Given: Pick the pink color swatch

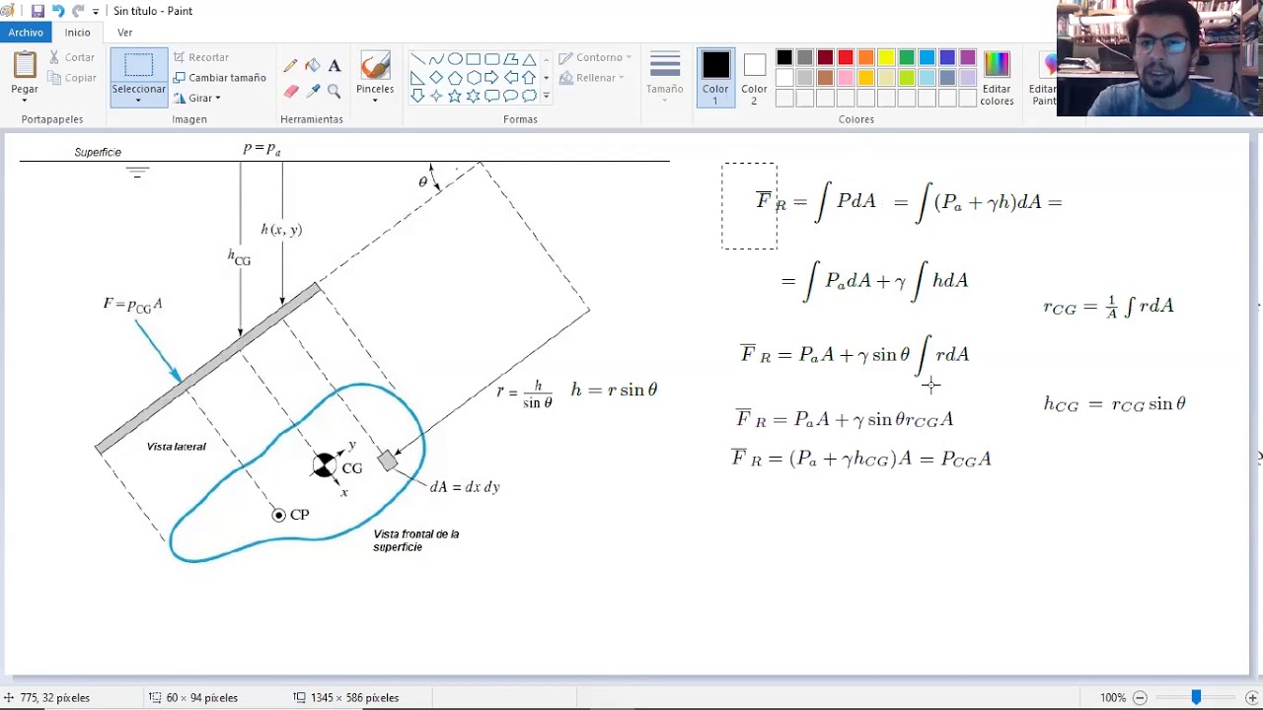Looking at the screenshot, I should tap(846, 78).
